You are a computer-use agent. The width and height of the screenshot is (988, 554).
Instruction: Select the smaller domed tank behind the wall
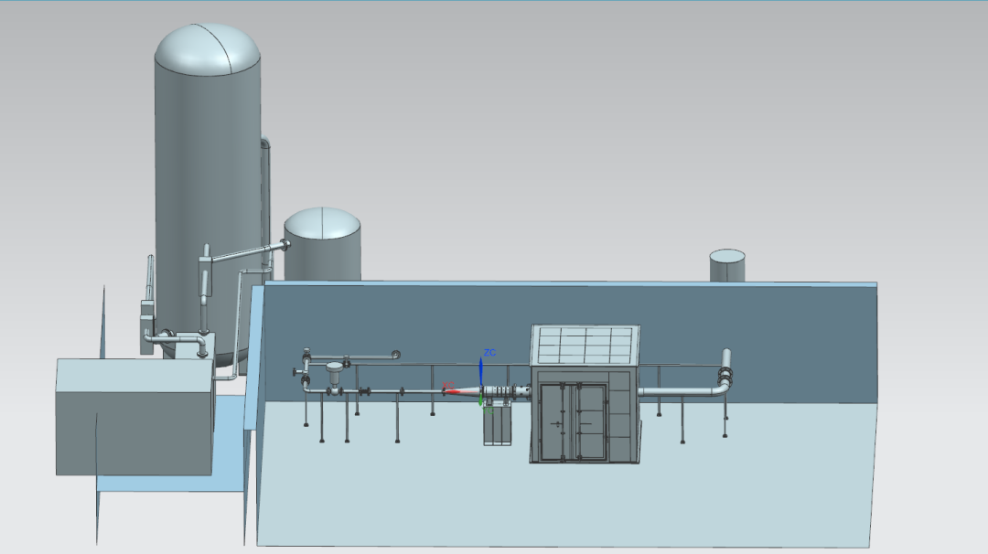coord(322,245)
